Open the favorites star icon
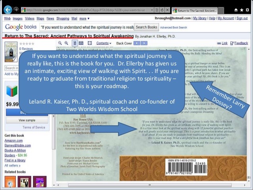Image resolution: width=253 pixels, height=190 pixels. point(241,10)
